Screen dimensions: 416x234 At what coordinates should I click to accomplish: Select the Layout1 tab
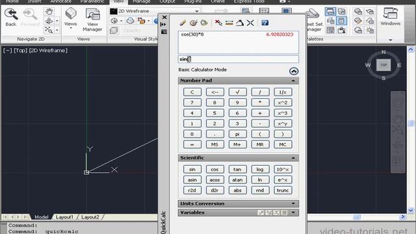tap(64, 217)
